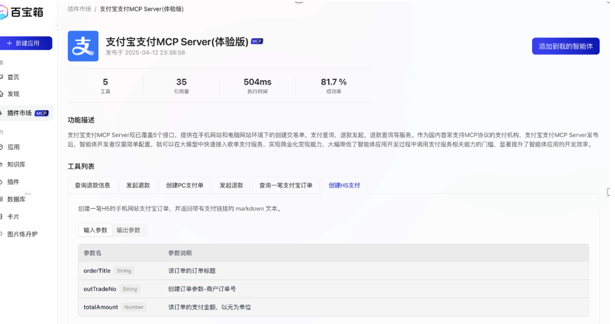Click the 504ms 执行时间 stat
This screenshot has height=324, width=615.
coord(257,86)
